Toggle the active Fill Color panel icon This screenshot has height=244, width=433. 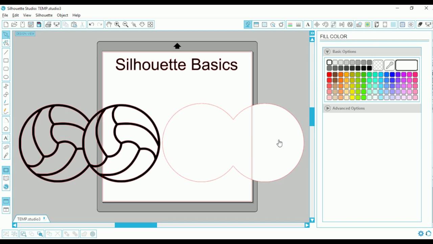[248, 24]
